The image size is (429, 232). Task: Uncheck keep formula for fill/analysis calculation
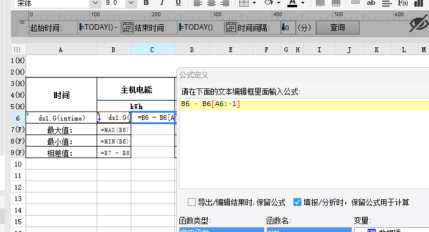coord(297,202)
